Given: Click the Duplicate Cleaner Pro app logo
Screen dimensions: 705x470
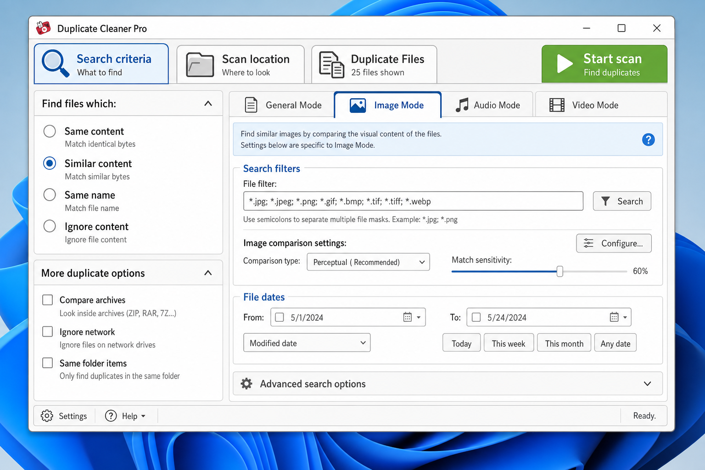Looking at the screenshot, I should click(x=43, y=28).
